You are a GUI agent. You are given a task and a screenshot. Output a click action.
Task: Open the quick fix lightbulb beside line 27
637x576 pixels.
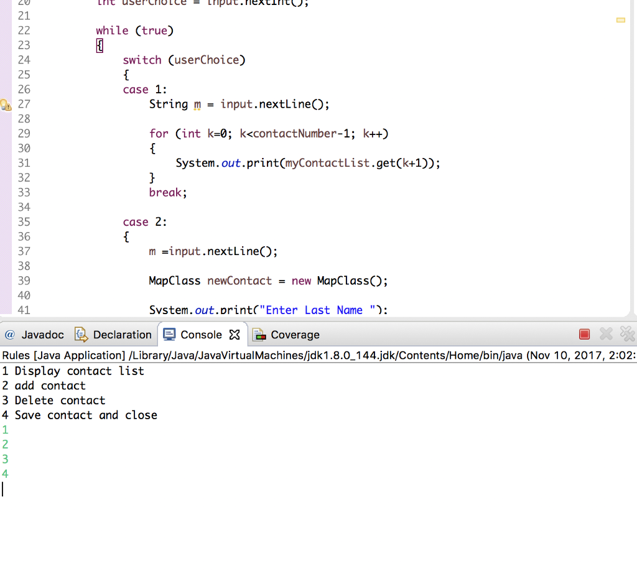(x=6, y=105)
